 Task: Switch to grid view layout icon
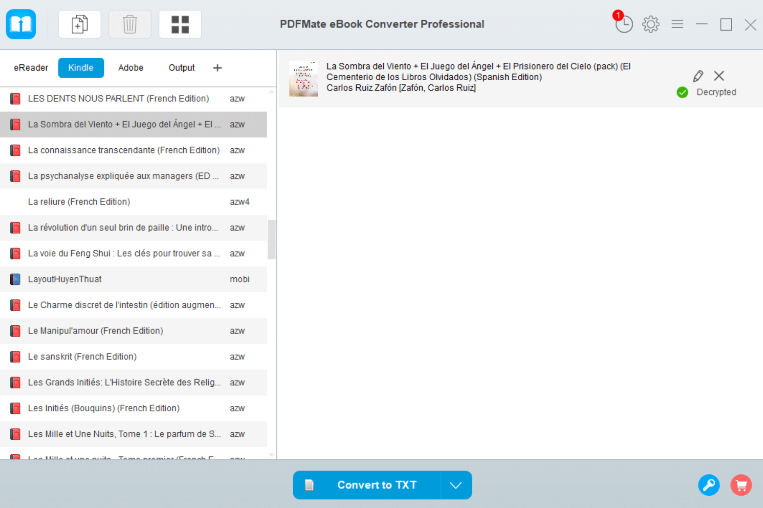[x=180, y=24]
